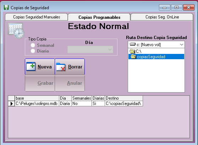This screenshot has height=145, width=198.
Task: Select the Diaria cell in grid row
Action: pos(65,104)
